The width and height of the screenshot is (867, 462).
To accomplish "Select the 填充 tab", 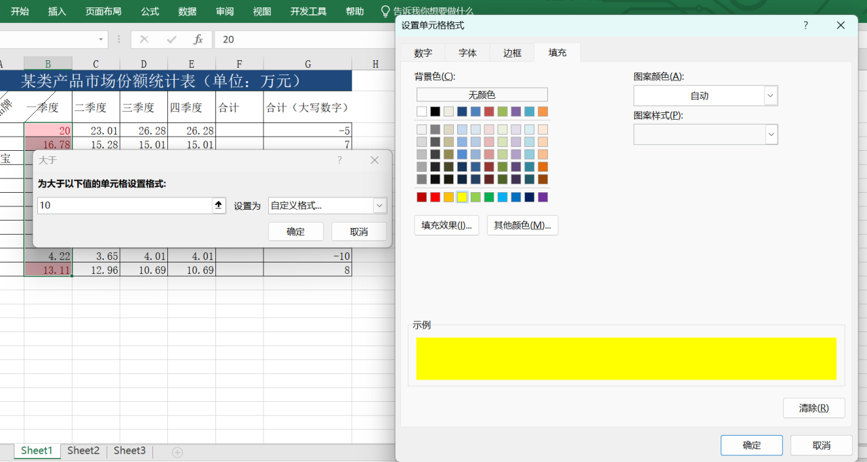I will (x=557, y=53).
